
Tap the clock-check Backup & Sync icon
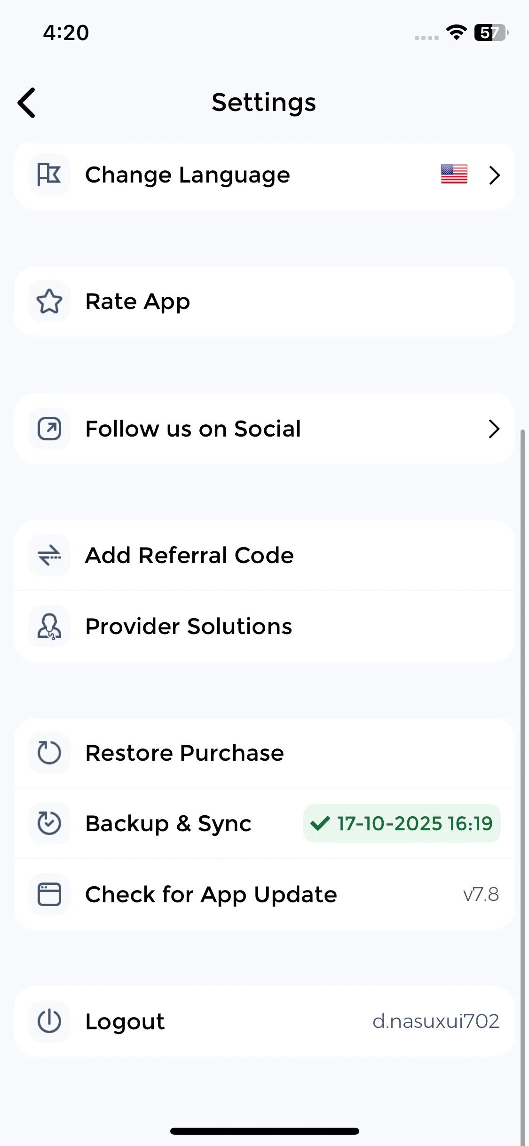49,823
